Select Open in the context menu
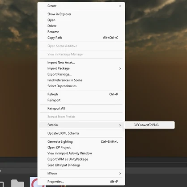This screenshot has width=187, height=187. pos(81,20)
